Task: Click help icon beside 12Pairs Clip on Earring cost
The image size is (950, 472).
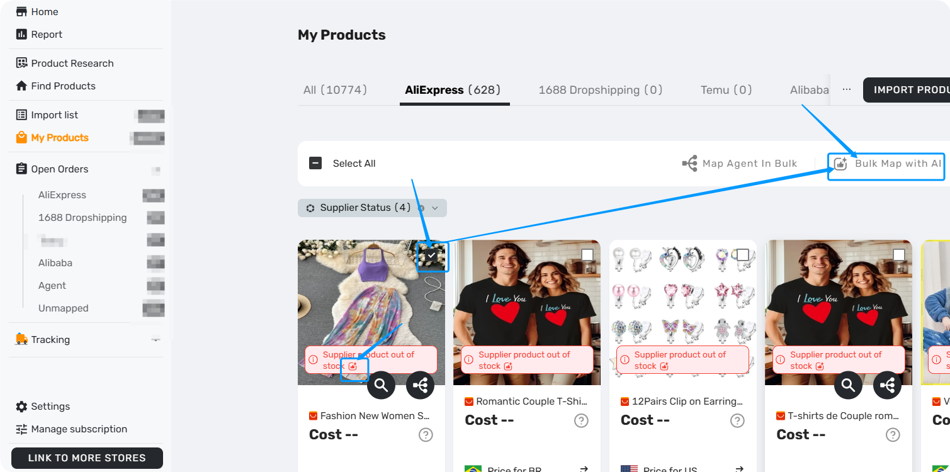Action: click(737, 420)
